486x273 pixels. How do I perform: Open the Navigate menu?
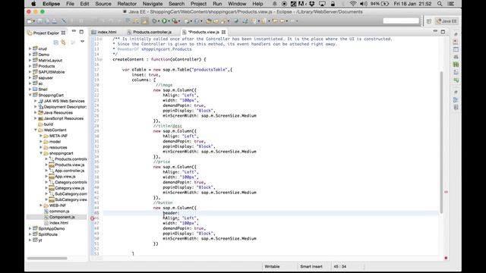click(153, 4)
